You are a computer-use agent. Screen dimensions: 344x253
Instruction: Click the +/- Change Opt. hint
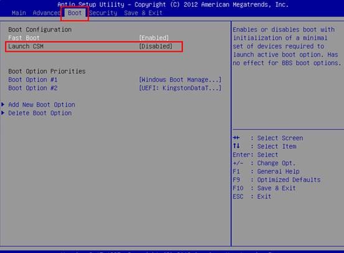(264, 163)
